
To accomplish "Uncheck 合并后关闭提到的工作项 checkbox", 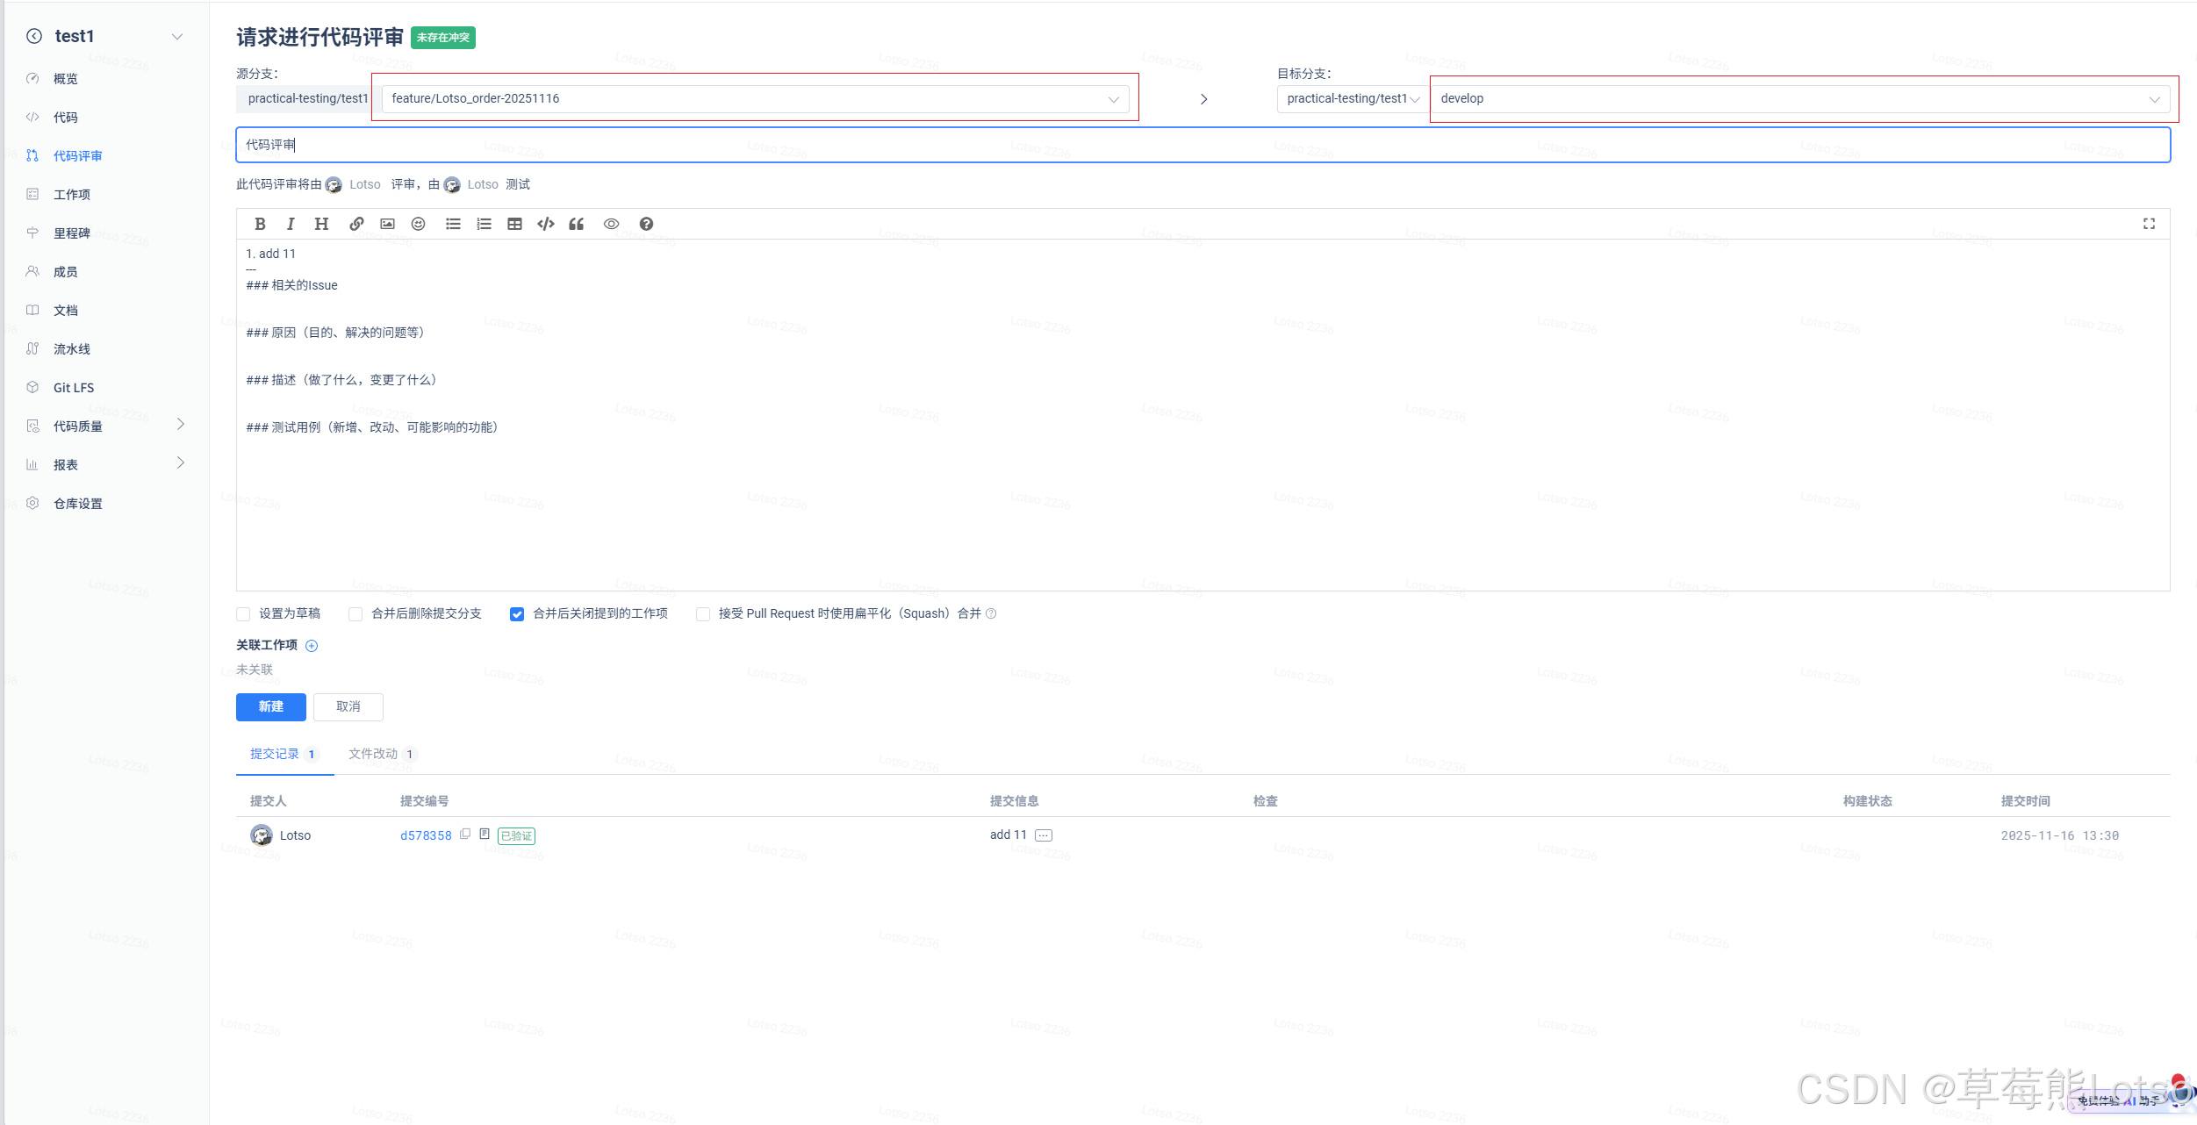I will (x=517, y=614).
